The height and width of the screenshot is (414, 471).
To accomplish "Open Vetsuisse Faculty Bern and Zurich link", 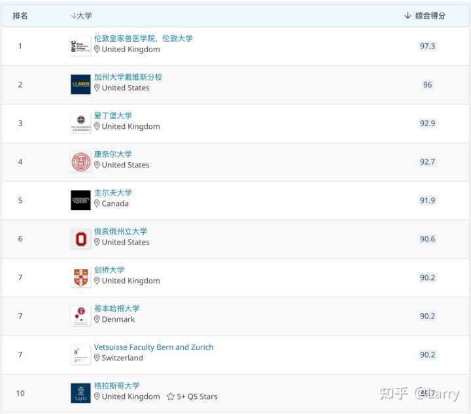I will (154, 347).
